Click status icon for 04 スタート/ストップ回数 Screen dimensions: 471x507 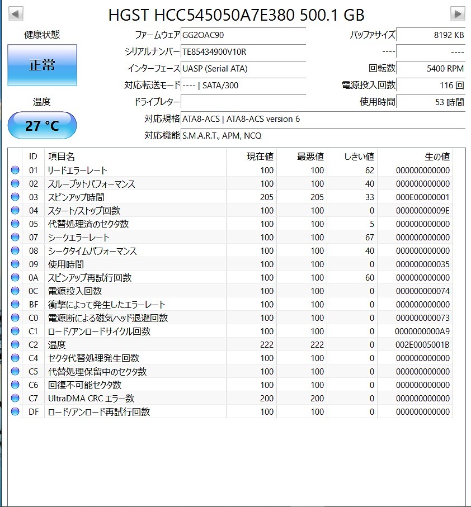(15, 211)
